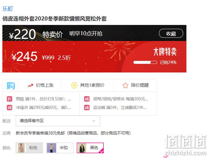Click the red price trend arrow icon

[30, 85]
